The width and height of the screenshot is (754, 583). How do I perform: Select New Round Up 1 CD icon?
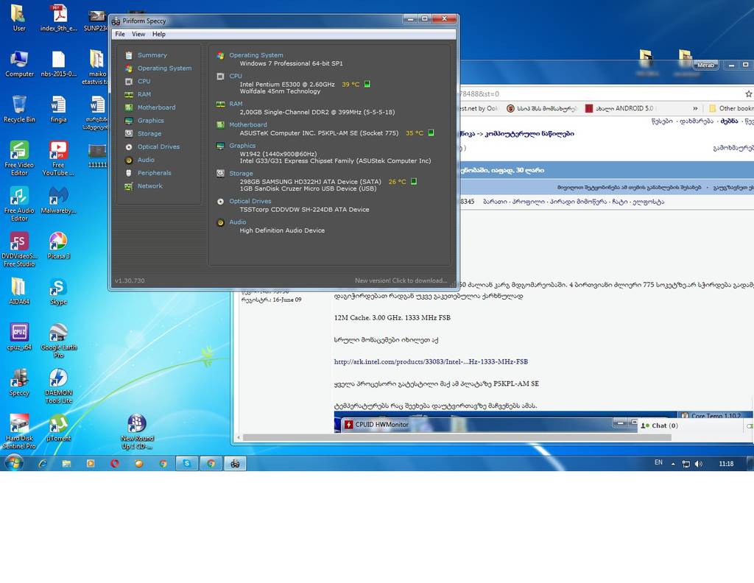137,431
